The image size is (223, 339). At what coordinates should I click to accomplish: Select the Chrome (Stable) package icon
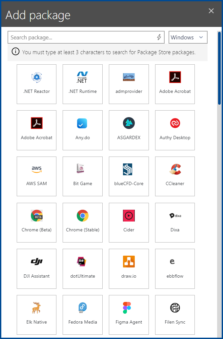tap(83, 216)
